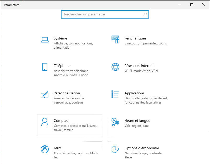Select the Réseau et Internet globe icon
The width and height of the screenshot is (210, 166).
point(115,67)
